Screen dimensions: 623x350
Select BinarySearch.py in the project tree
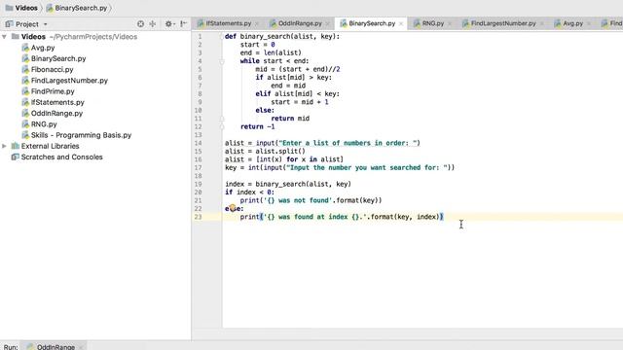(58, 58)
